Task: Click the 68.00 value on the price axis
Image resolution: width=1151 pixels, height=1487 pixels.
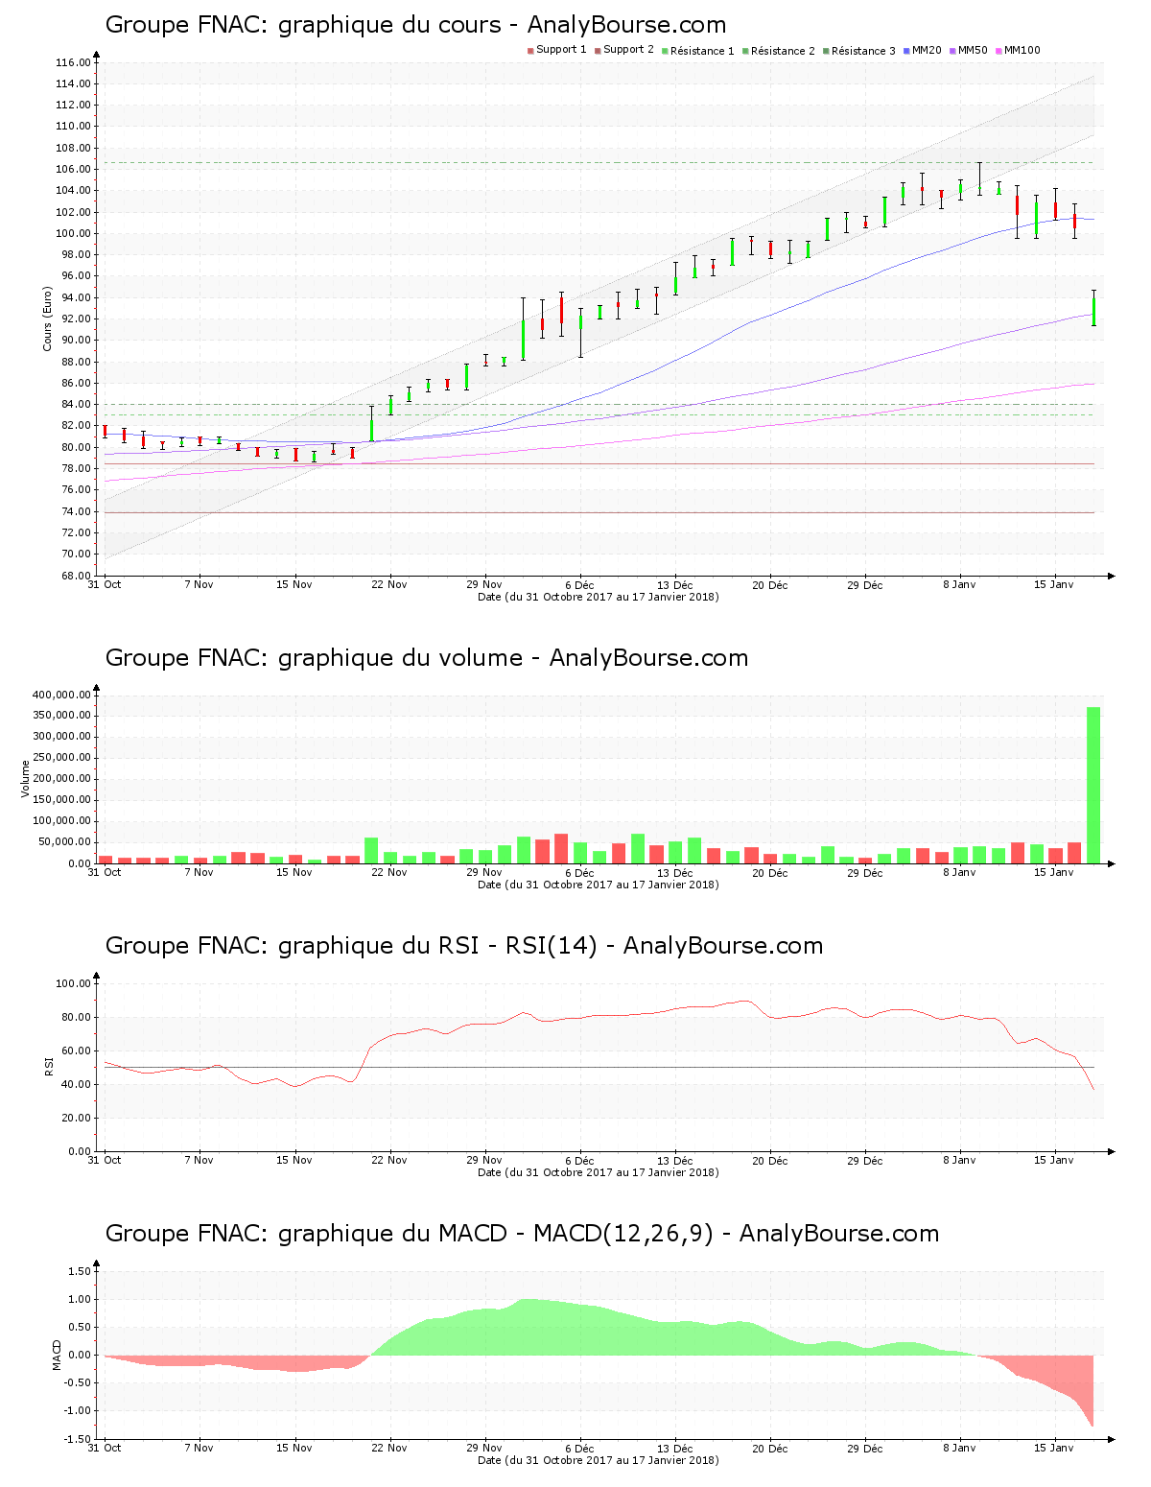Action: 76,576
